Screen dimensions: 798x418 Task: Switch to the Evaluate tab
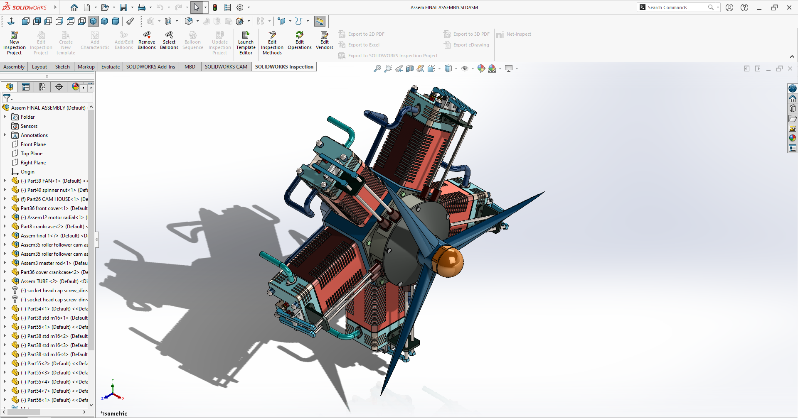tap(110, 67)
